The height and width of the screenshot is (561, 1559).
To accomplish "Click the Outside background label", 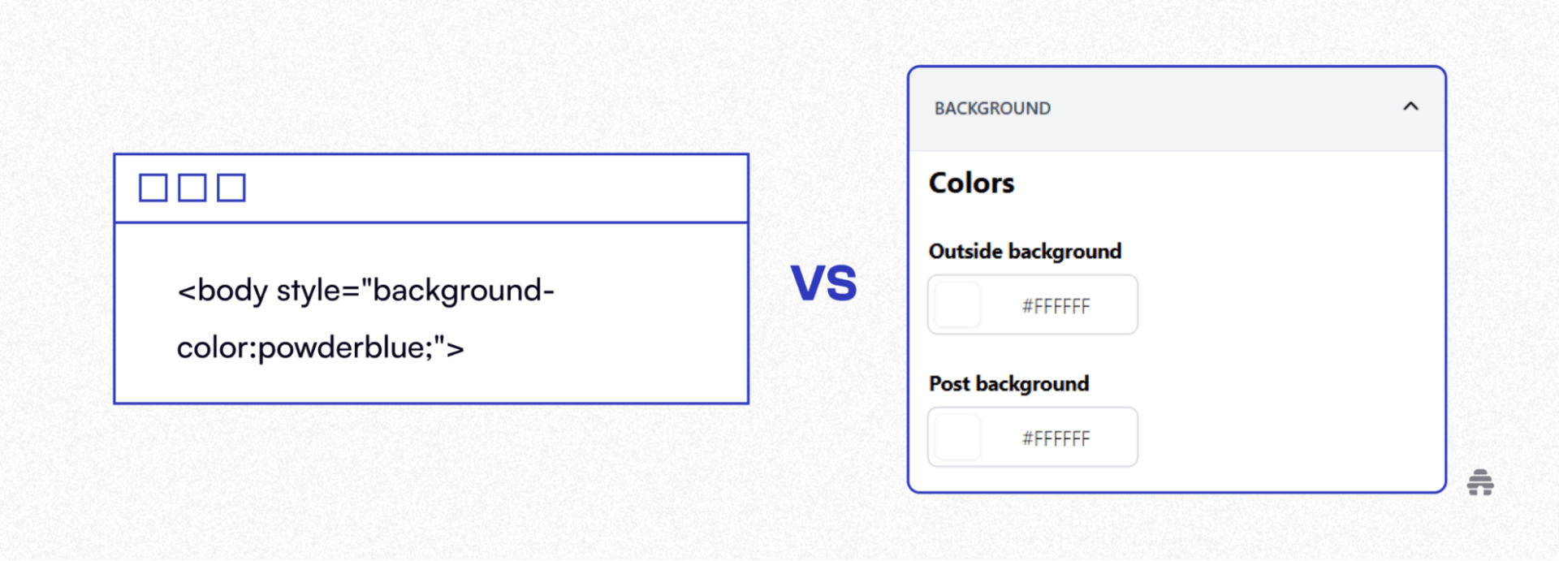I will point(1025,251).
